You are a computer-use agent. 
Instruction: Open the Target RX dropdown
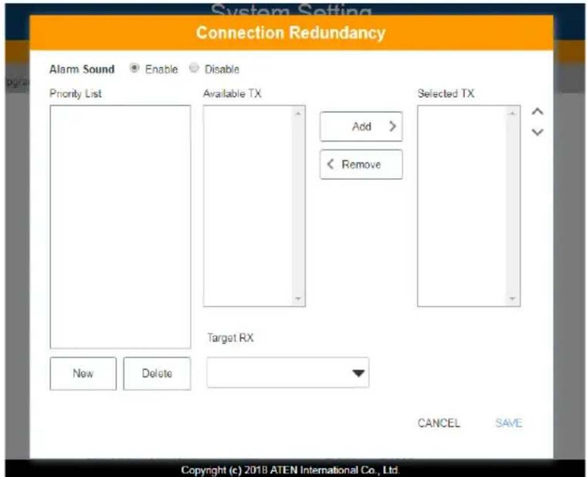[x=287, y=372]
